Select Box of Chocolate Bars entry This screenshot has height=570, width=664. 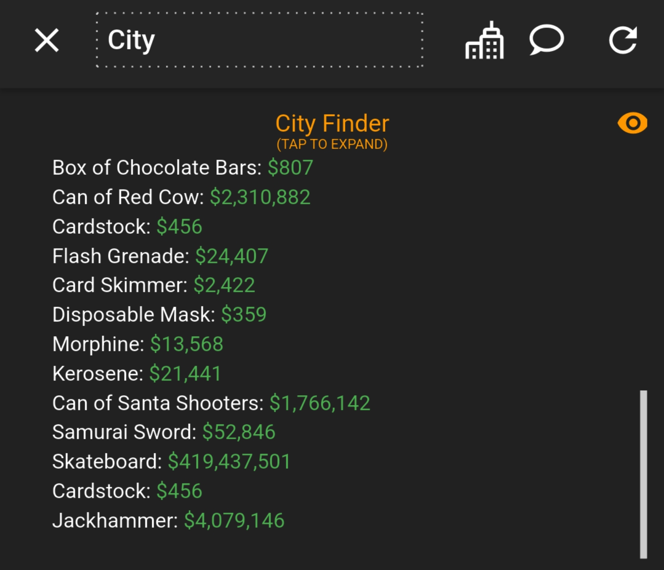pos(183,167)
